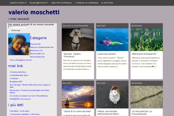Open post title 'Attenzione ai forasacchi!'
This screenshot has width=174, height=116.
click(144, 54)
